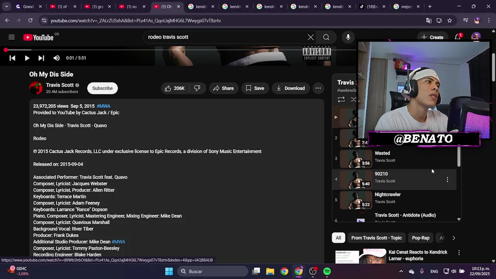The width and height of the screenshot is (496, 279).
Task: Click the Create button
Action: coord(432,38)
